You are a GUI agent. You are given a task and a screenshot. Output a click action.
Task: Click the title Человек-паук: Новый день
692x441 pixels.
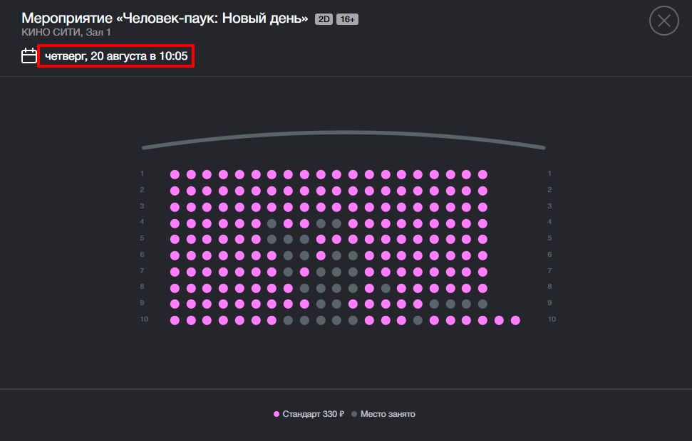(x=212, y=18)
